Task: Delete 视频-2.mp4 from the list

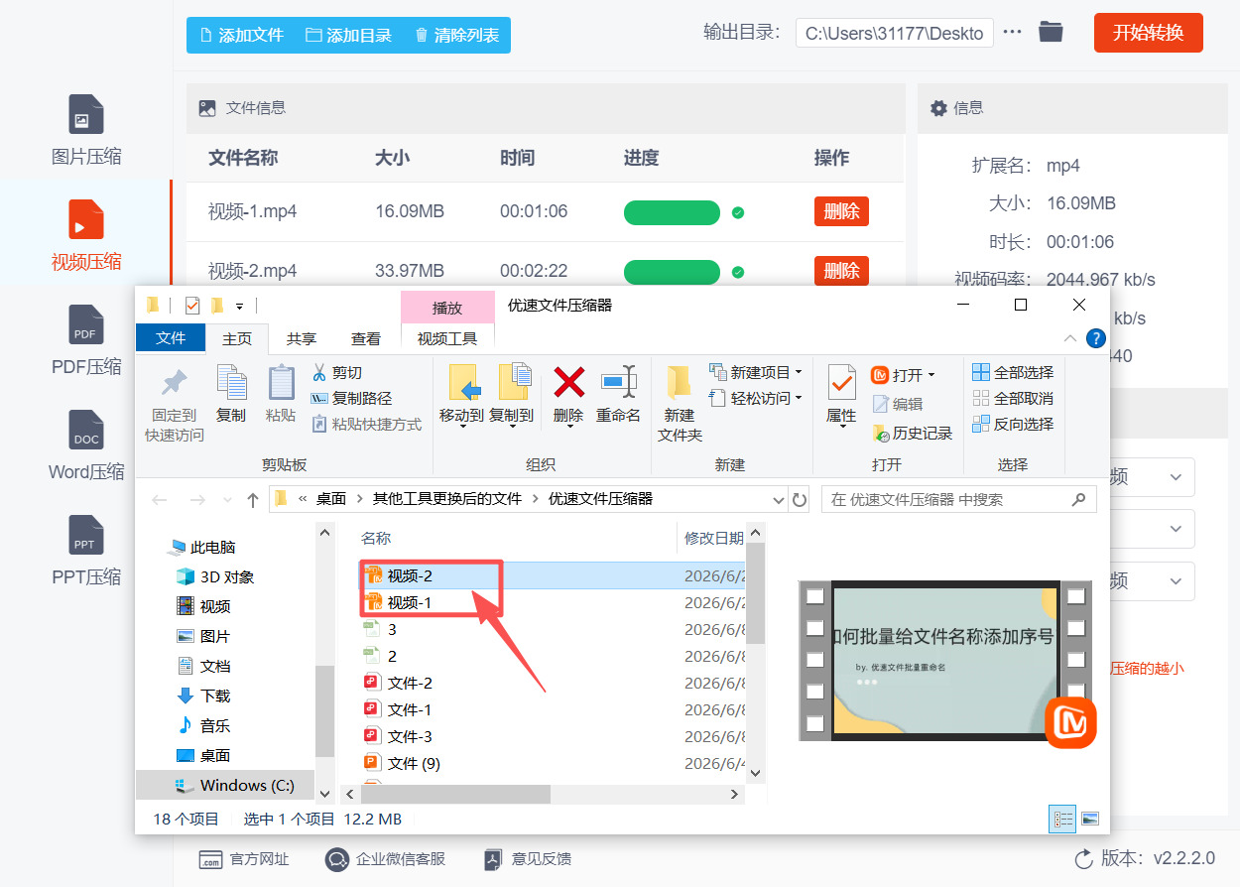Action: coord(841,271)
